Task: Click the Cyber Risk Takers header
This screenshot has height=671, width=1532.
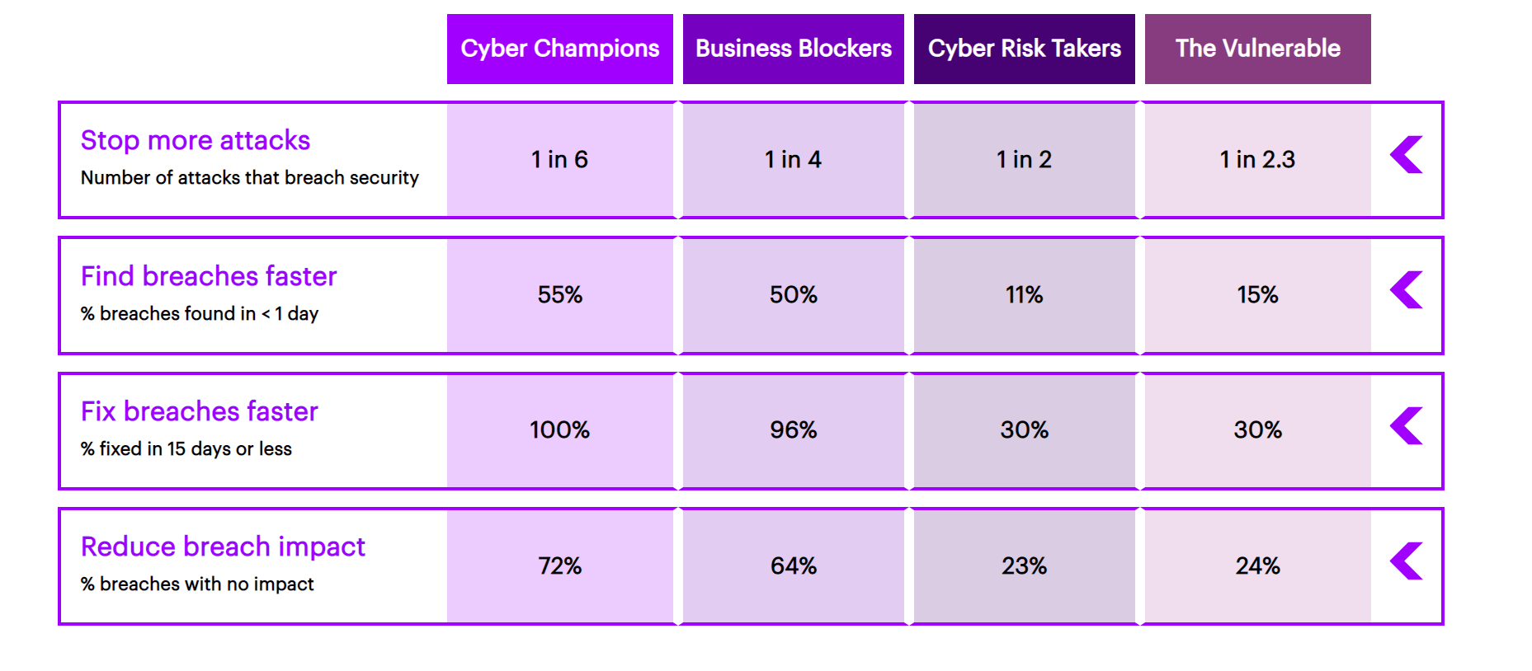Action: pyautogui.click(x=1024, y=49)
